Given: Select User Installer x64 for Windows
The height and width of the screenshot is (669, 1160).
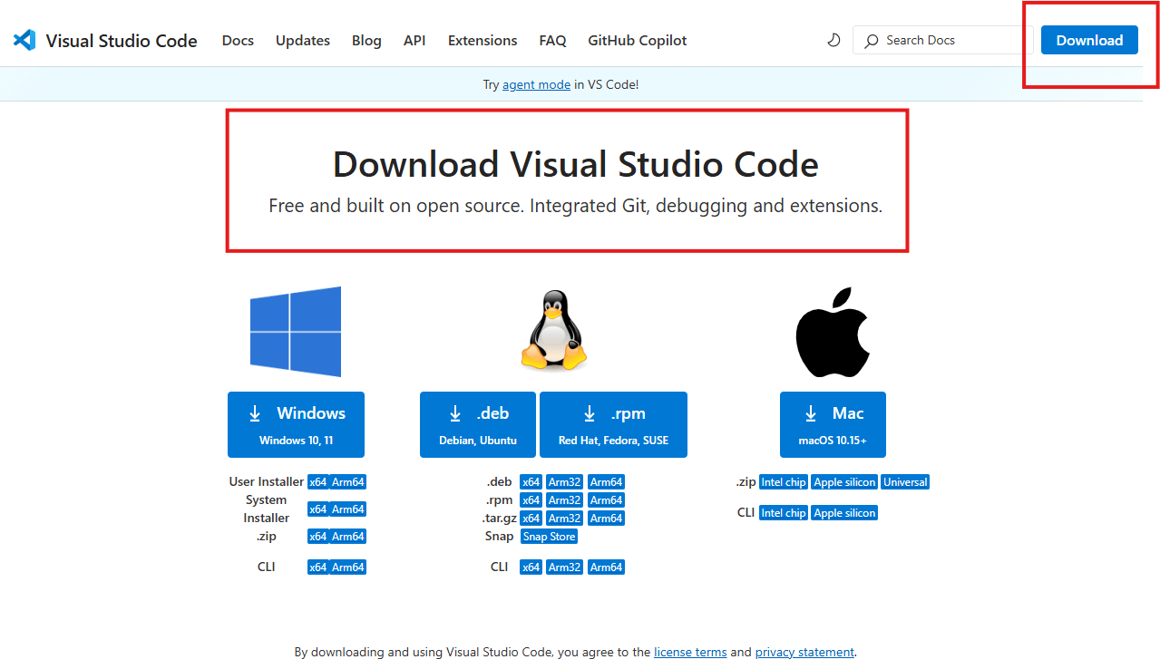Looking at the screenshot, I should click(317, 482).
